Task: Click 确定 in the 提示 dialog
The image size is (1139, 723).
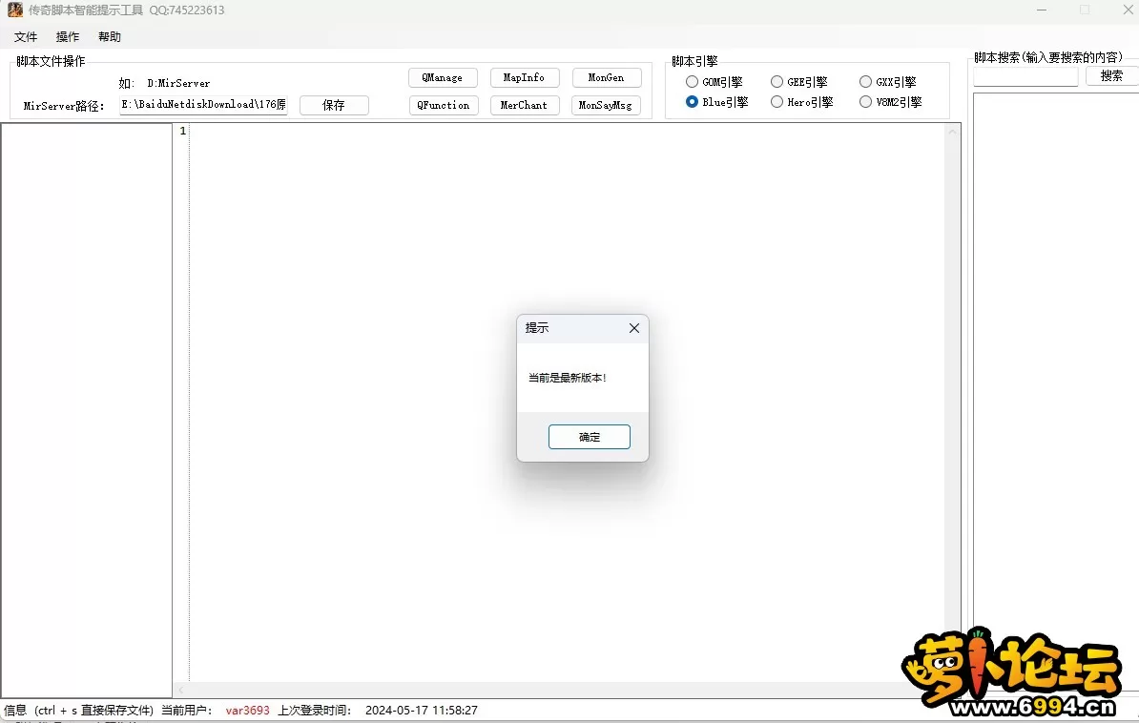Action: 590,437
